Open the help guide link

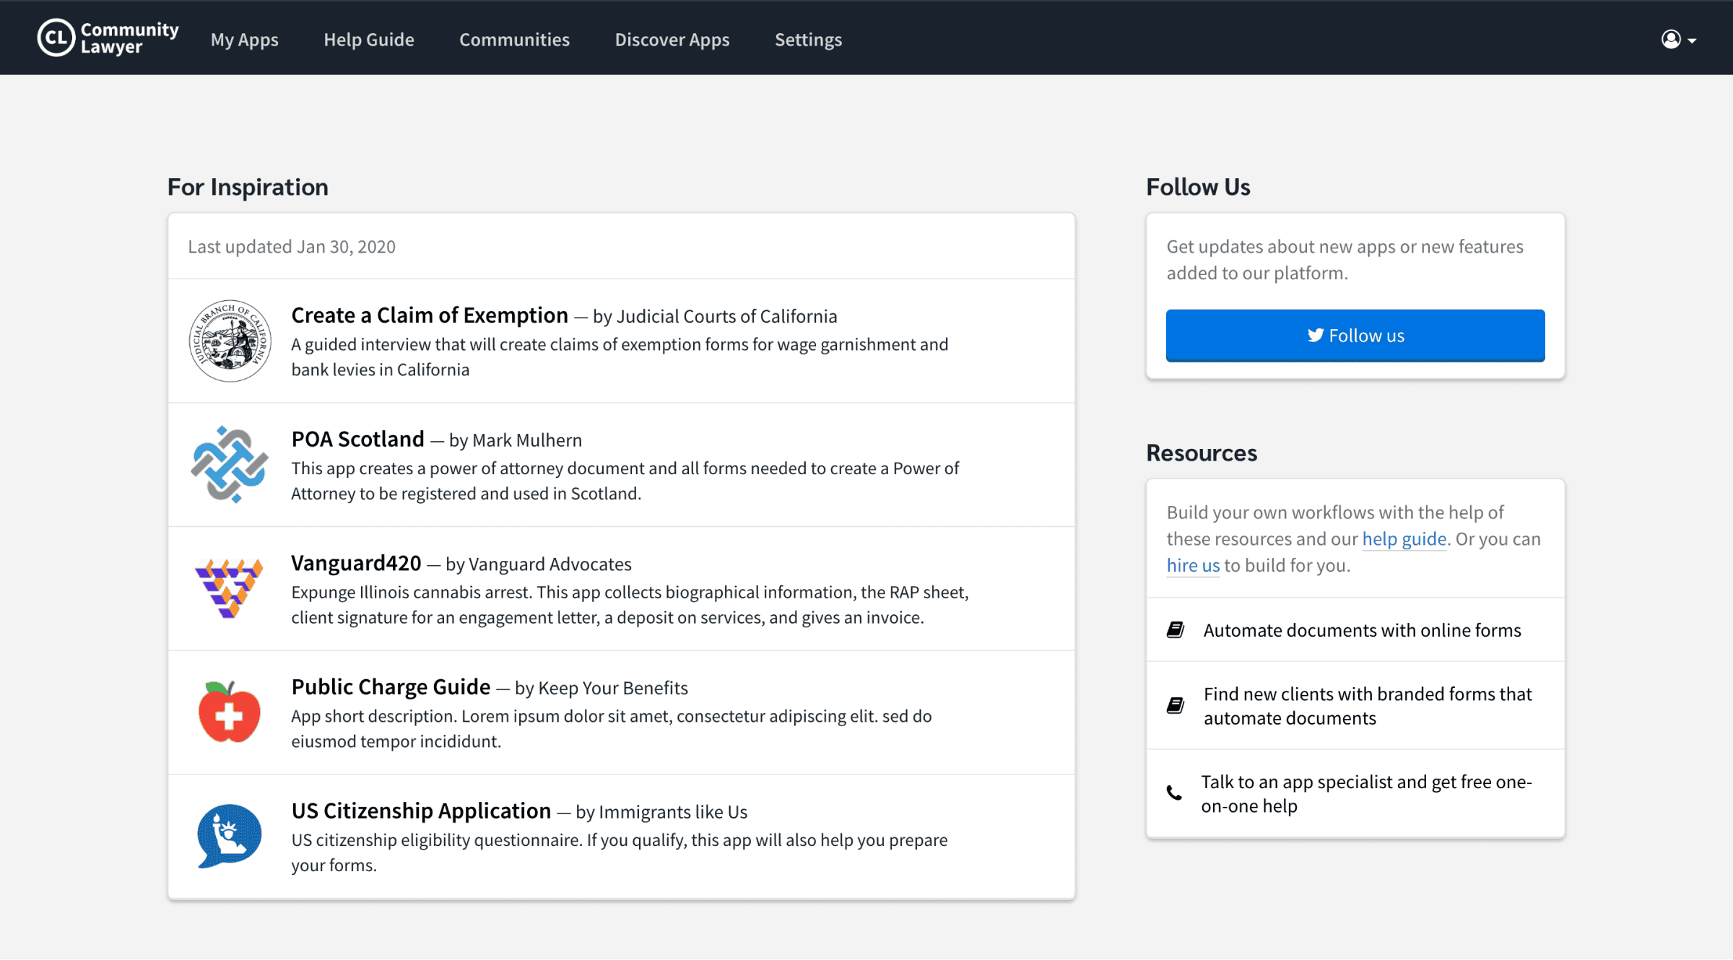1404,538
